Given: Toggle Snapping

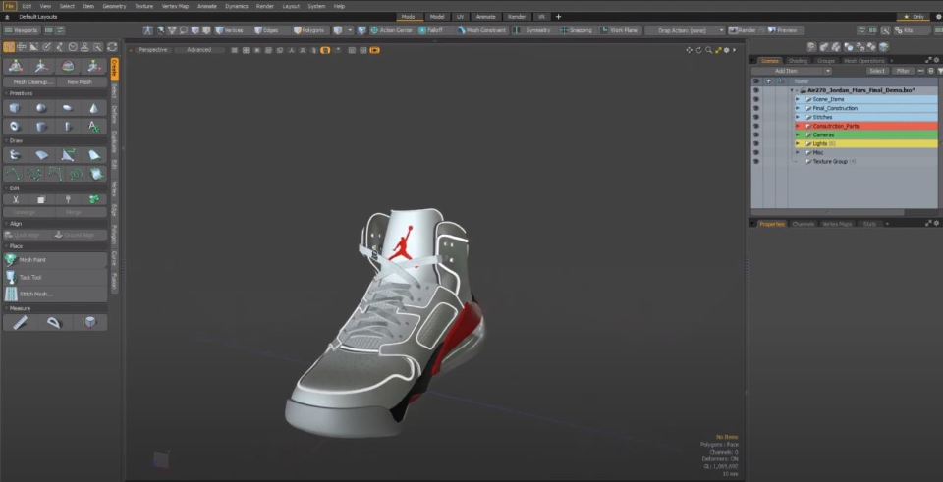Looking at the screenshot, I should coord(577,30).
